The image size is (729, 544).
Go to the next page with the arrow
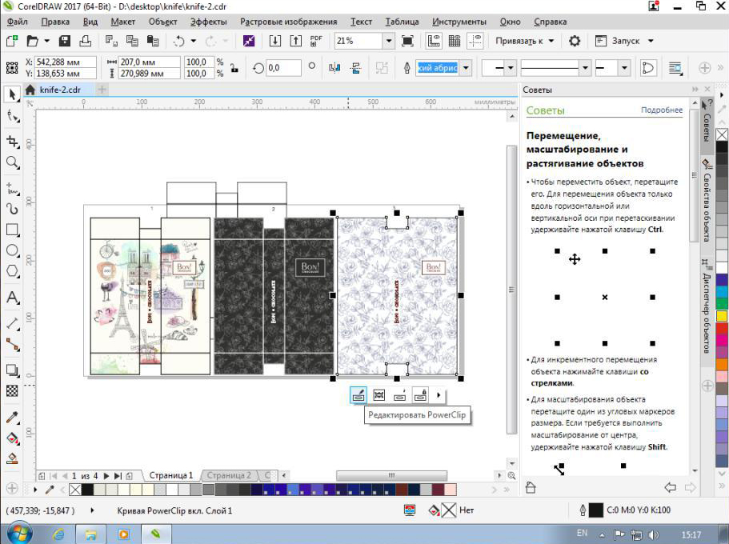coord(106,476)
